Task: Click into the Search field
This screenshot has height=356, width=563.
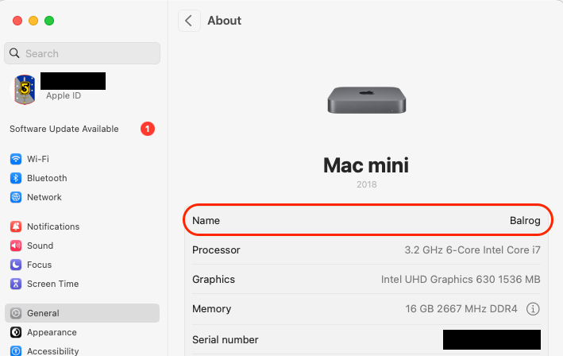Action: tap(83, 53)
